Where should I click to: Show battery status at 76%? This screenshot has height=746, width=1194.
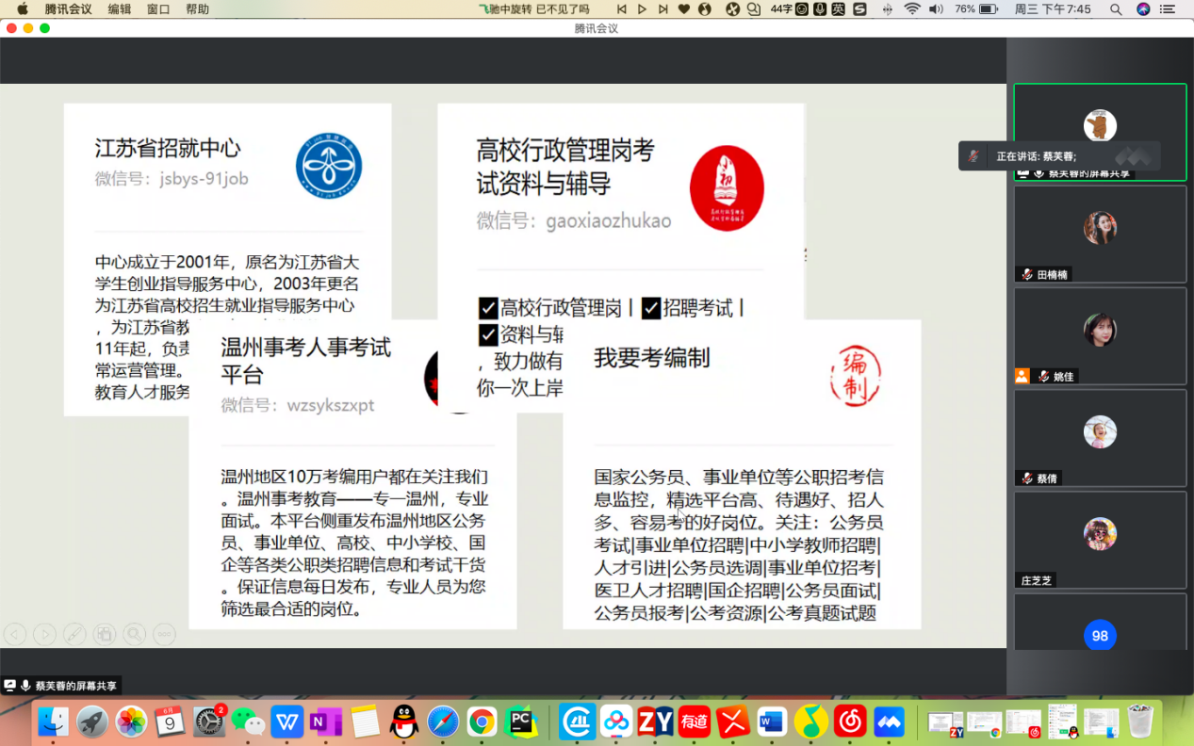coord(977,9)
